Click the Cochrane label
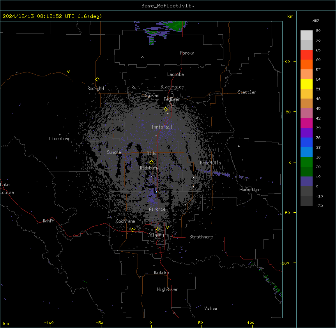The image size is (336, 328). 126,221
